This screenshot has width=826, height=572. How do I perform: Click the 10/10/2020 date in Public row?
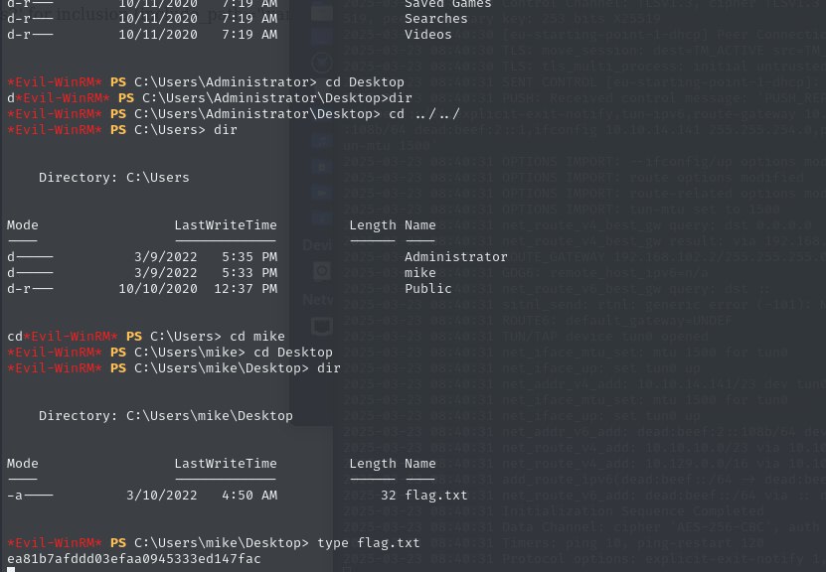tap(157, 288)
